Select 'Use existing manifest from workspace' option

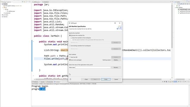[70, 46]
